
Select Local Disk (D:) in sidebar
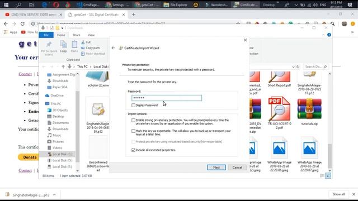[x=60, y=160]
